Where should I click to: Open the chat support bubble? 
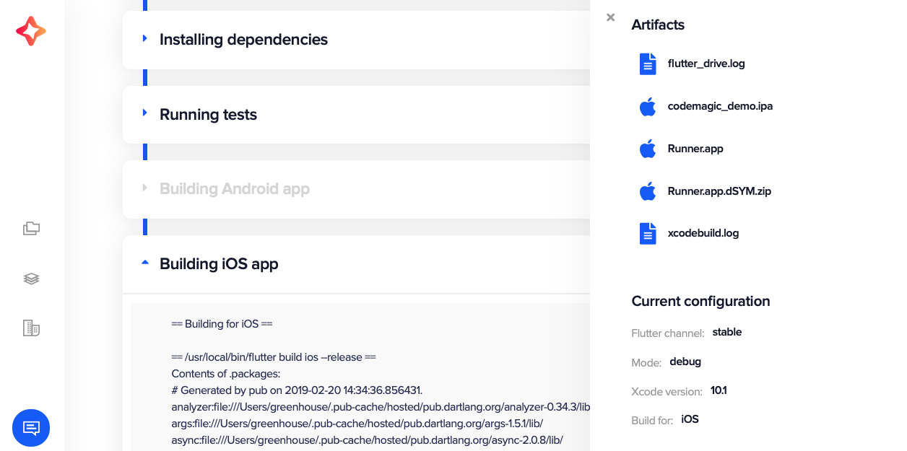tap(31, 428)
